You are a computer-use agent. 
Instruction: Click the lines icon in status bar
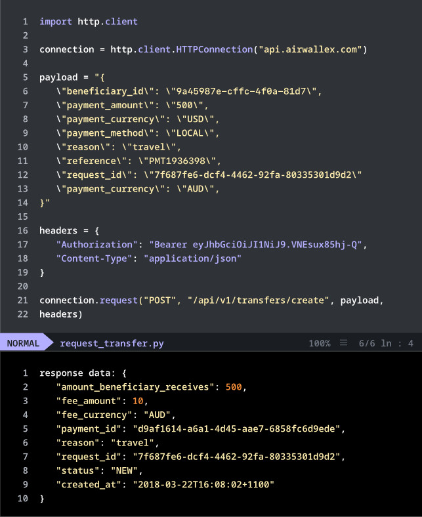[343, 343]
